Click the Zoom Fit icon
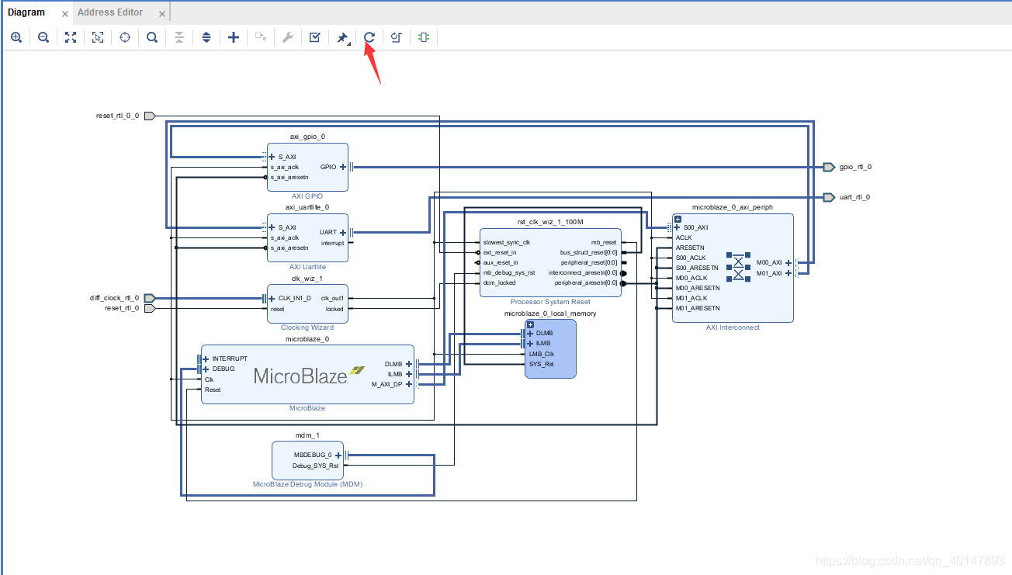Image resolution: width=1012 pixels, height=575 pixels. click(71, 36)
